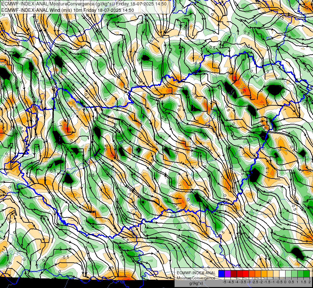
Task: Select the darkest red swatch, -4.5 to -4
Action: [234, 274]
